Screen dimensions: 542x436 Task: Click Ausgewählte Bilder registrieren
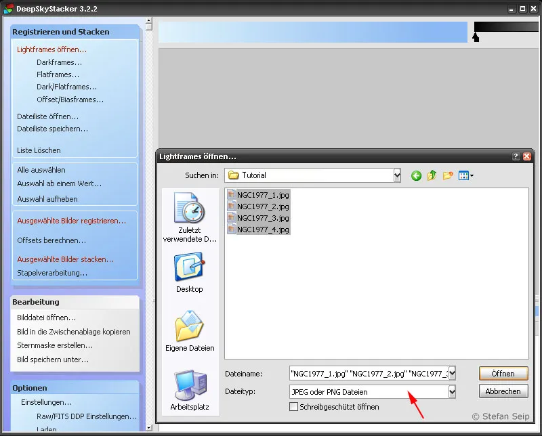click(72, 221)
